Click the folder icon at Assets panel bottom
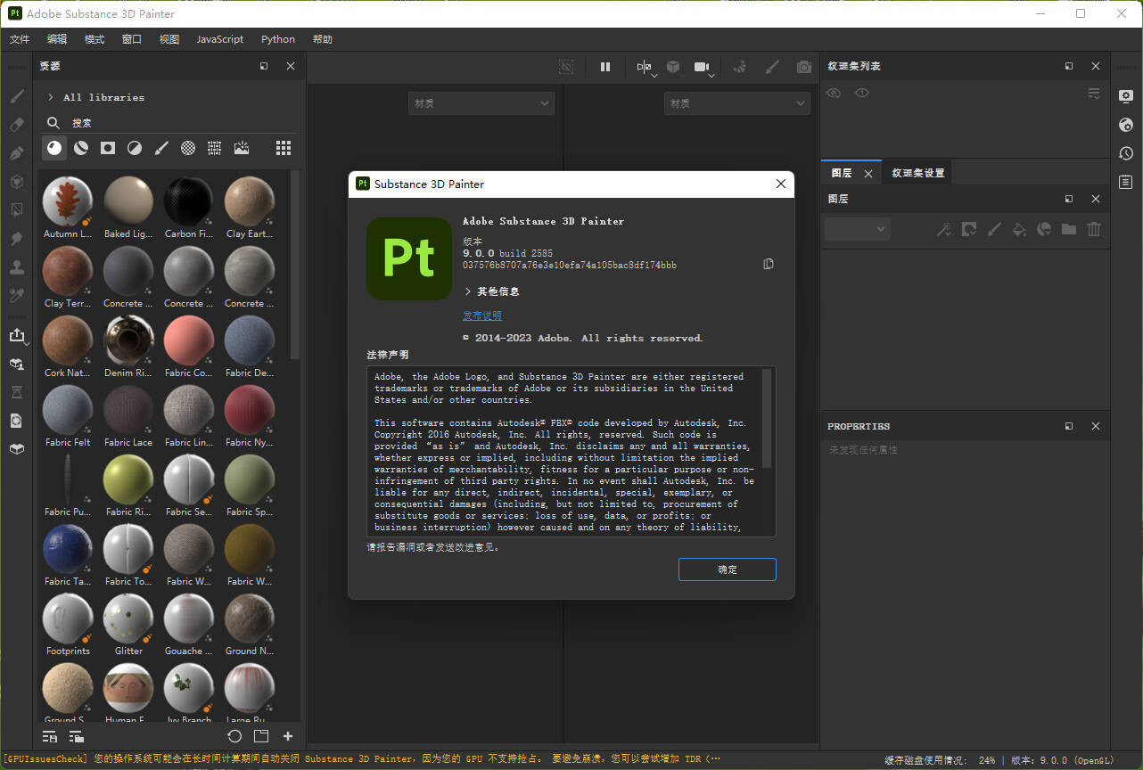Screen dimensions: 1143x770 tap(261, 736)
